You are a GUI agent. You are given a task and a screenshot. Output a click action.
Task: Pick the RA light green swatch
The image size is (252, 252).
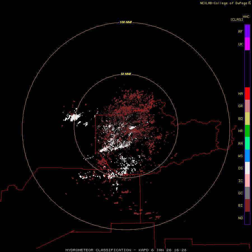pyautogui.click(x=247, y=143)
